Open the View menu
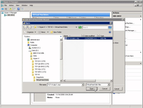 [17, 5]
